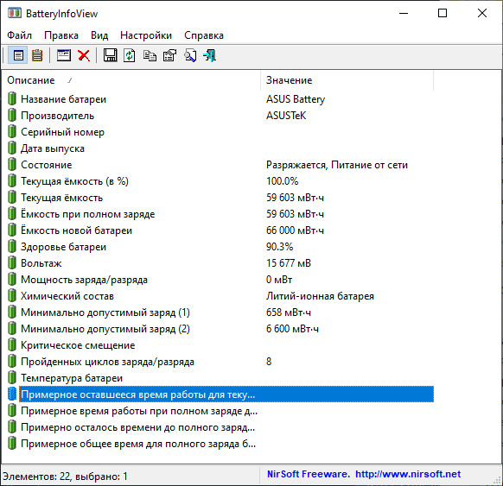Open the new log line window icon
503x486 pixels.
point(64,56)
